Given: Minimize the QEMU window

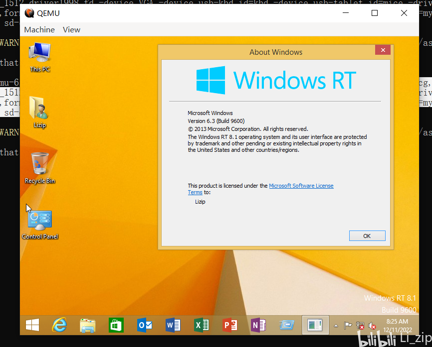Looking at the screenshot, I should 346,13.
